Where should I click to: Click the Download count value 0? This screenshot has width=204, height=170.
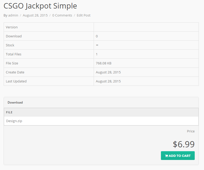pos(97,36)
